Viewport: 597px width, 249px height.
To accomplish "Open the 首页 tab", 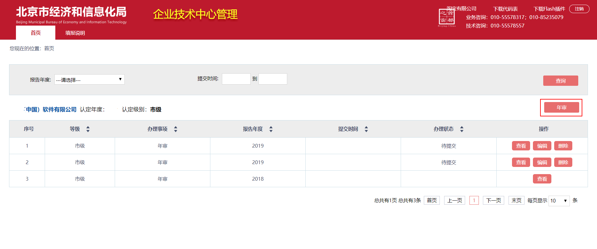I will [36, 33].
